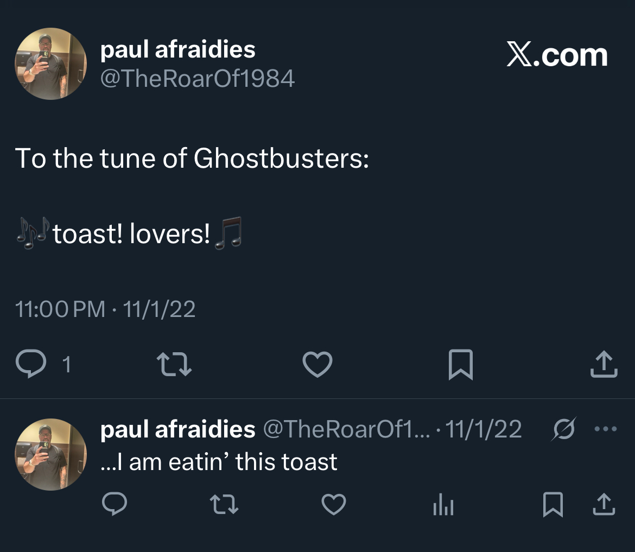Click the reply's 11/1/22 date link
The height and width of the screenshot is (552, 635).
coord(483,429)
